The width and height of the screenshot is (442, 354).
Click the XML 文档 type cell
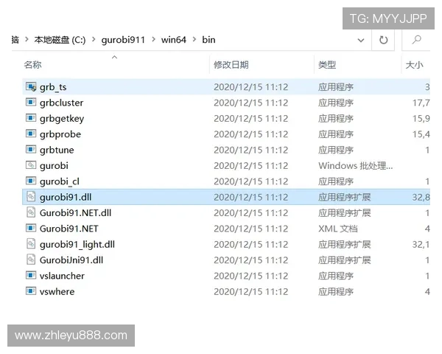(338, 229)
